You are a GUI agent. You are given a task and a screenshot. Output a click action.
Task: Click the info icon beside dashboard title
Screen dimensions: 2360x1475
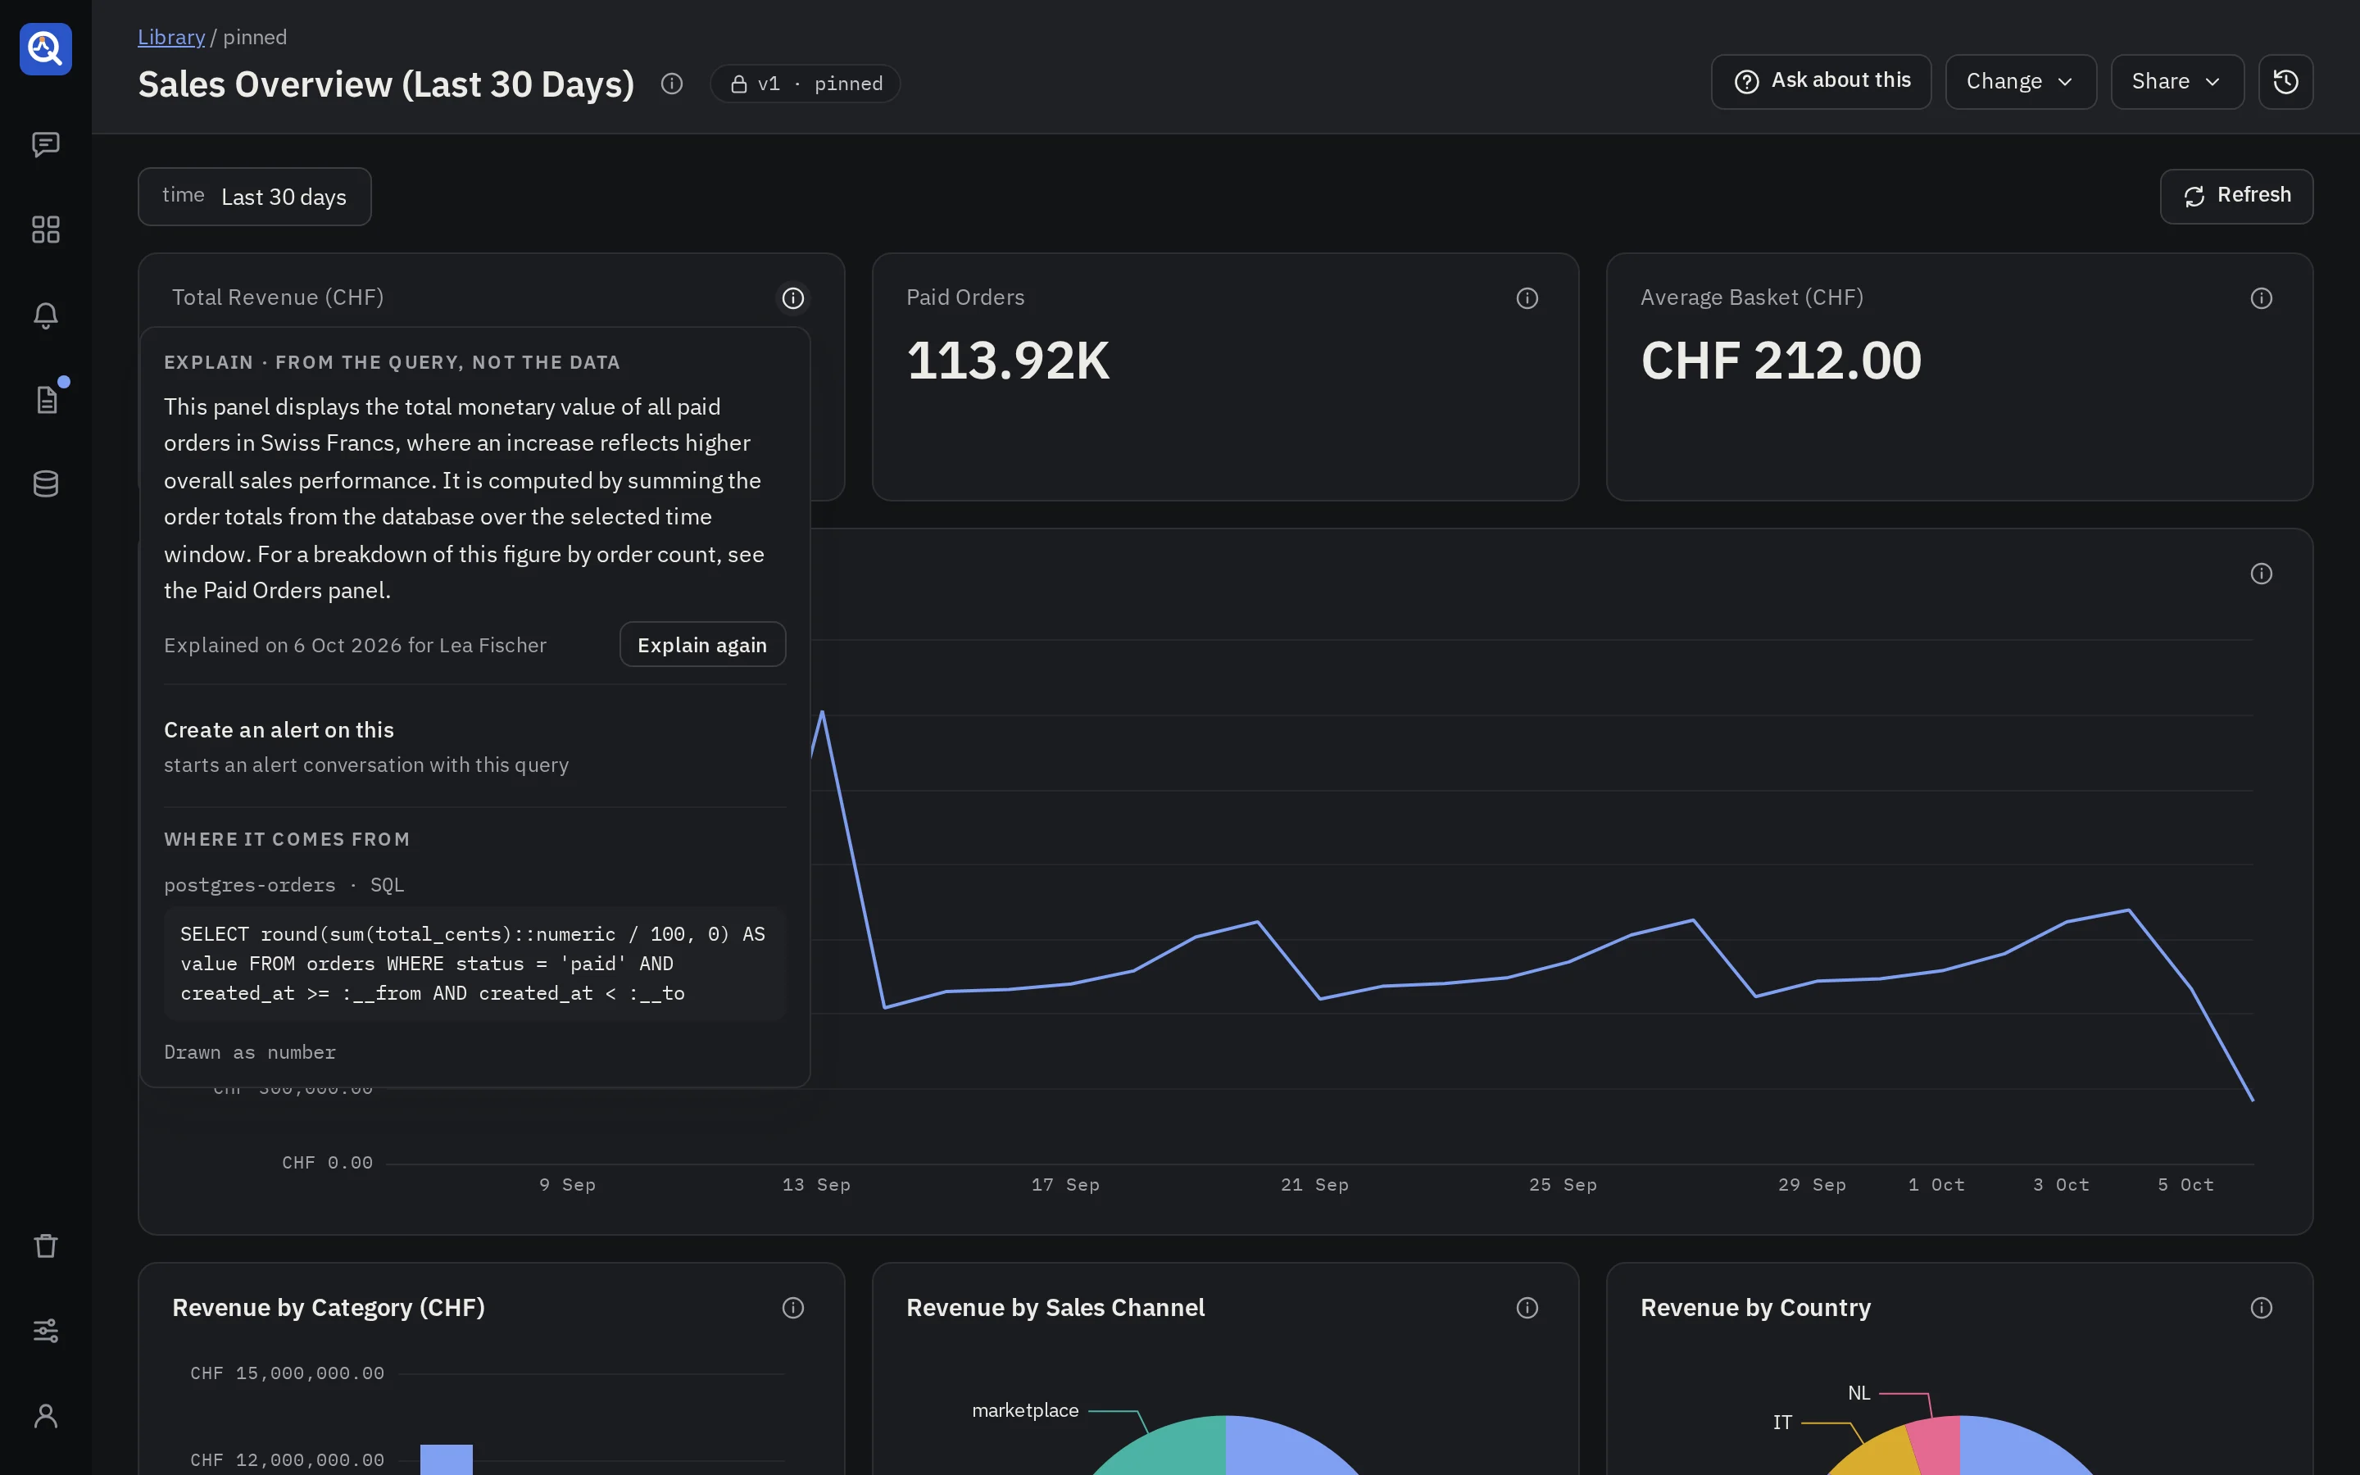672,84
